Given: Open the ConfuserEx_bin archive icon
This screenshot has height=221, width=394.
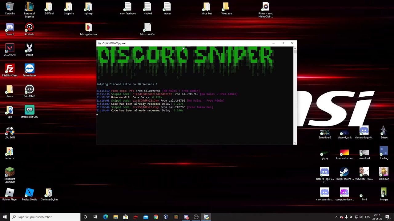Looking at the screenshot, I should tap(49, 194).
